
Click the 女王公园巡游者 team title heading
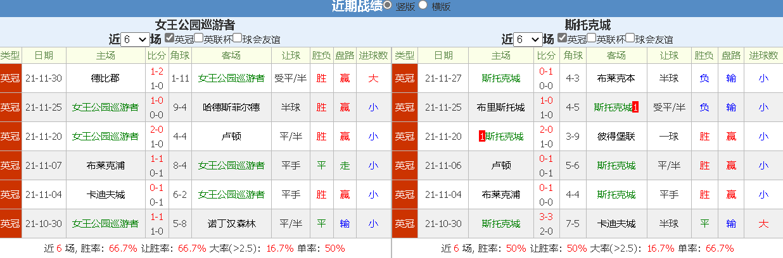click(195, 25)
